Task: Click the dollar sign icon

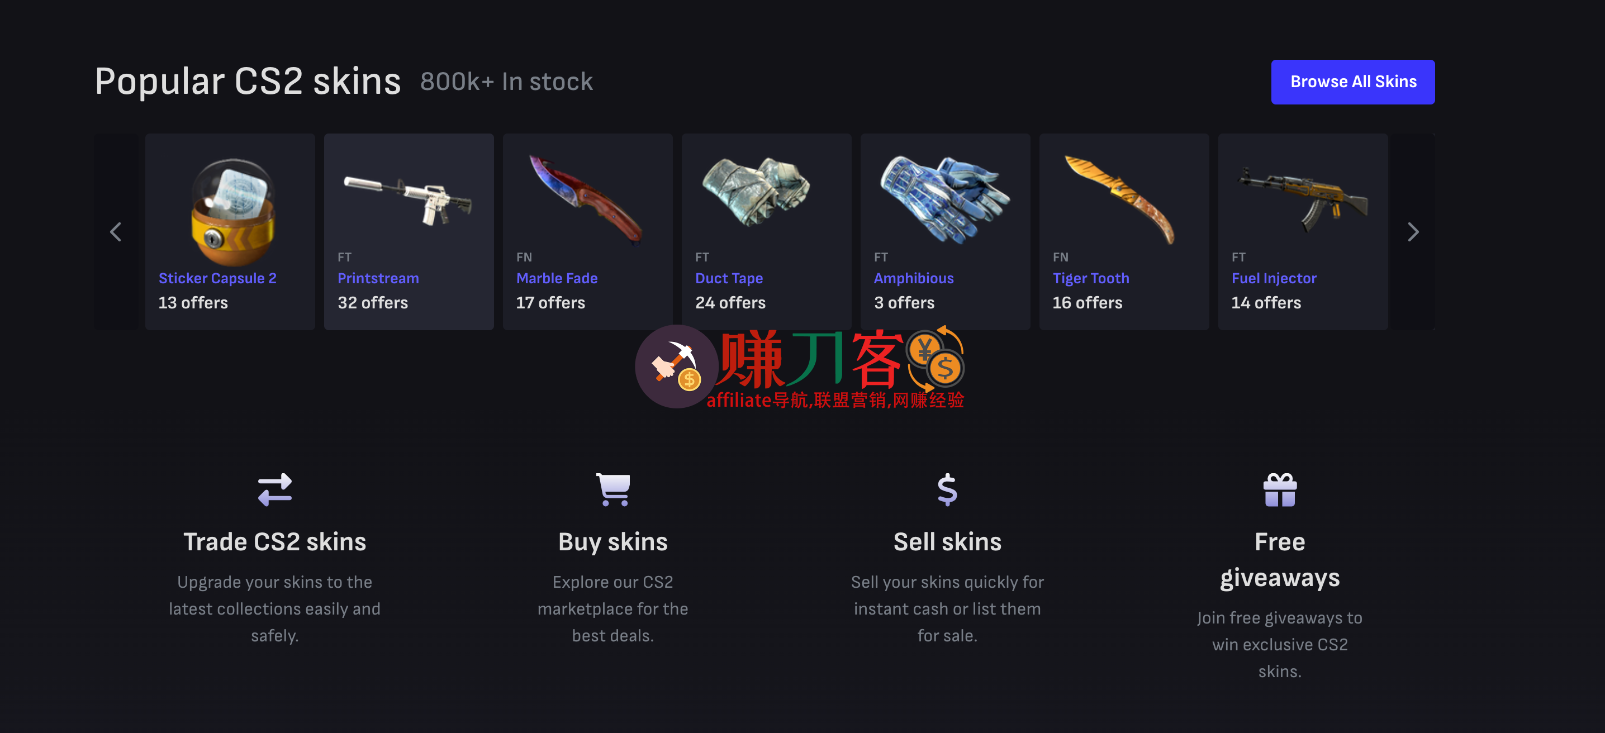Action: [x=947, y=489]
